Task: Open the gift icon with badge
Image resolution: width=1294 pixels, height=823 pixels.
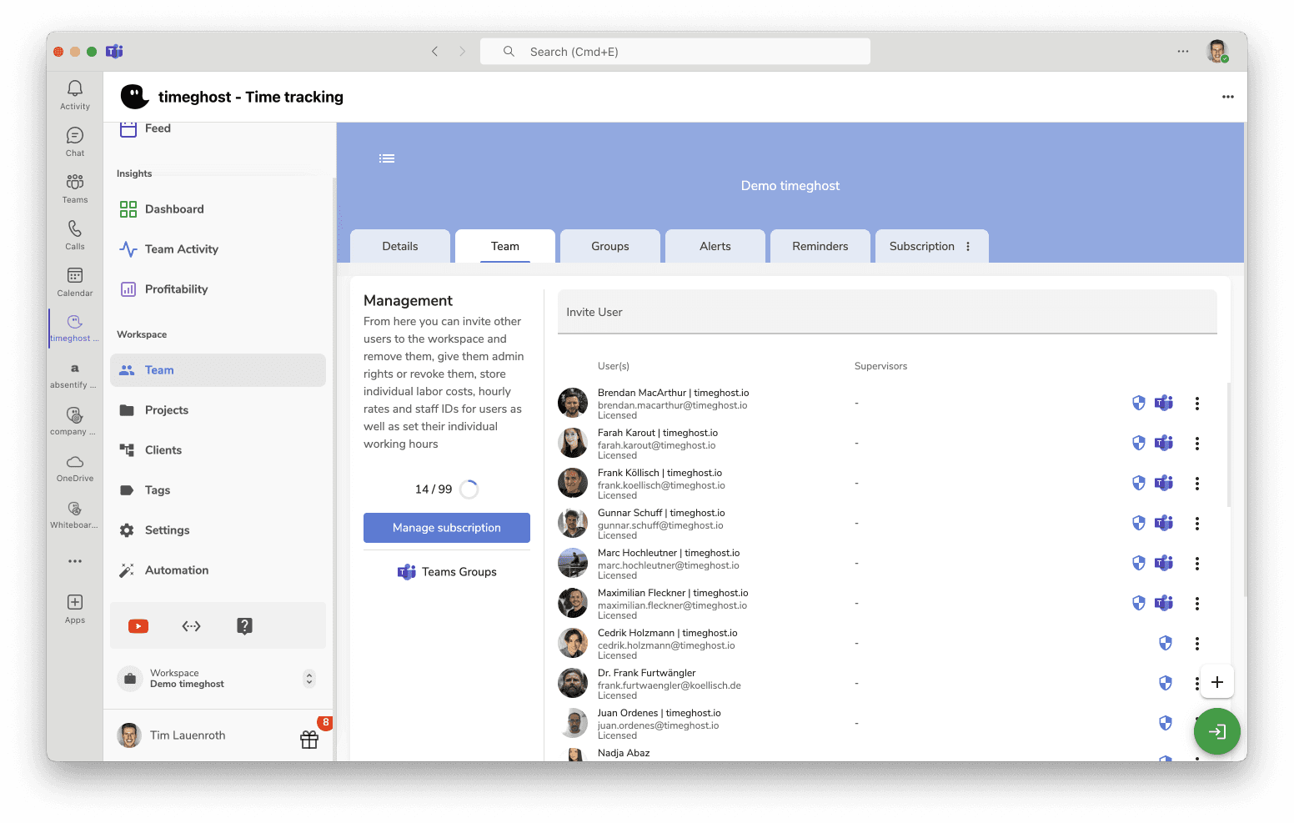Action: [x=309, y=740]
